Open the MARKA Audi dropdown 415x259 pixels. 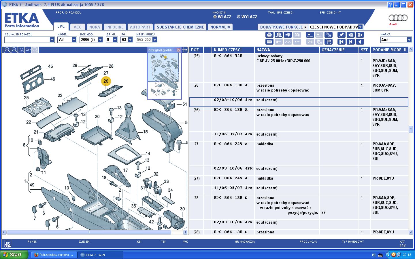409,40
